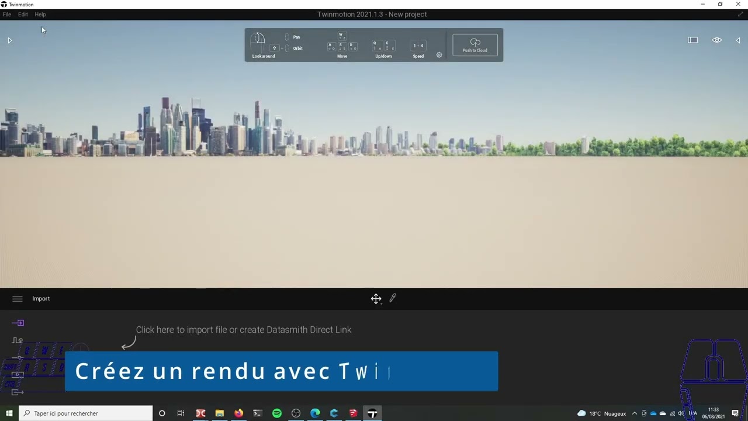Image resolution: width=748 pixels, height=421 pixels.
Task: Expand the left panel arrow
Action: click(x=9, y=40)
